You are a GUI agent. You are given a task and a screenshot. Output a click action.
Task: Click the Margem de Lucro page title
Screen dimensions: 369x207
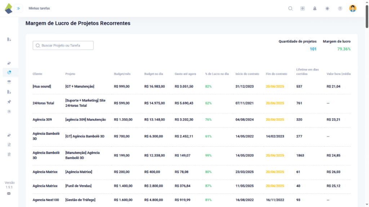pyautogui.click(x=78, y=23)
